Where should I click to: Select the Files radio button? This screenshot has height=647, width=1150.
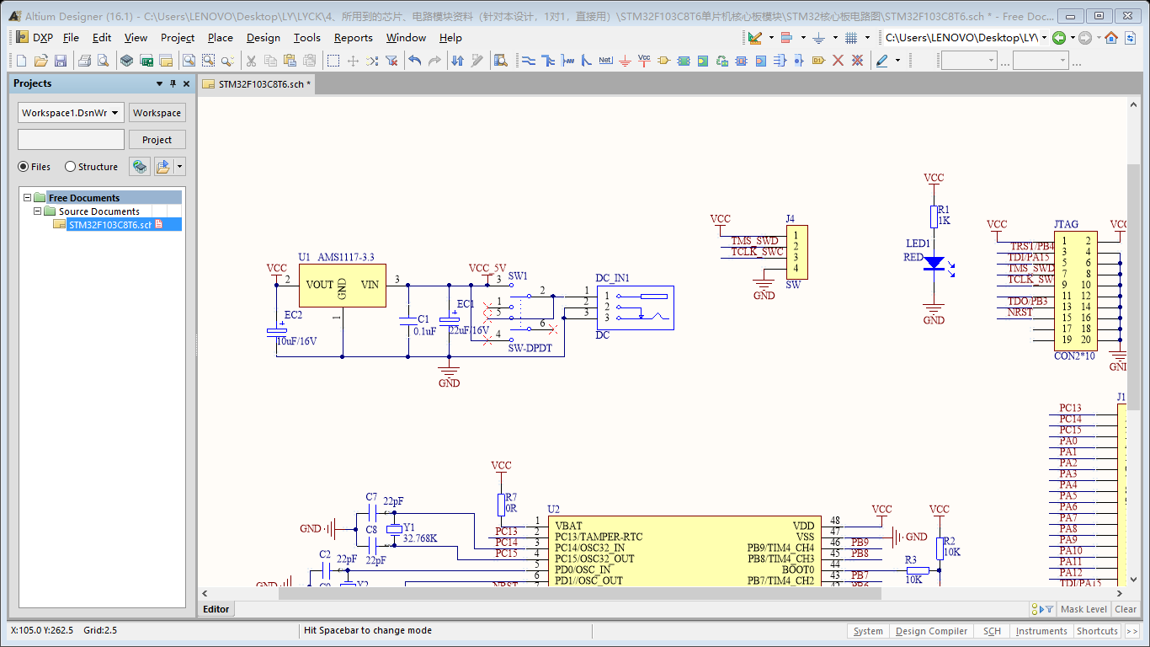pos(24,167)
